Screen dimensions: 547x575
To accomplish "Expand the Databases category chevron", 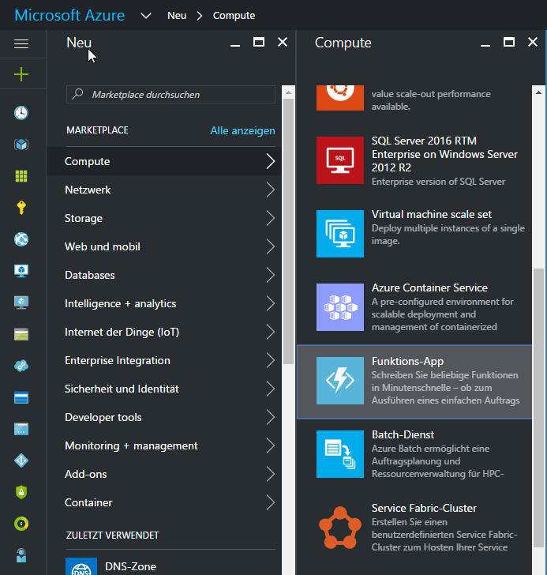I will (271, 275).
